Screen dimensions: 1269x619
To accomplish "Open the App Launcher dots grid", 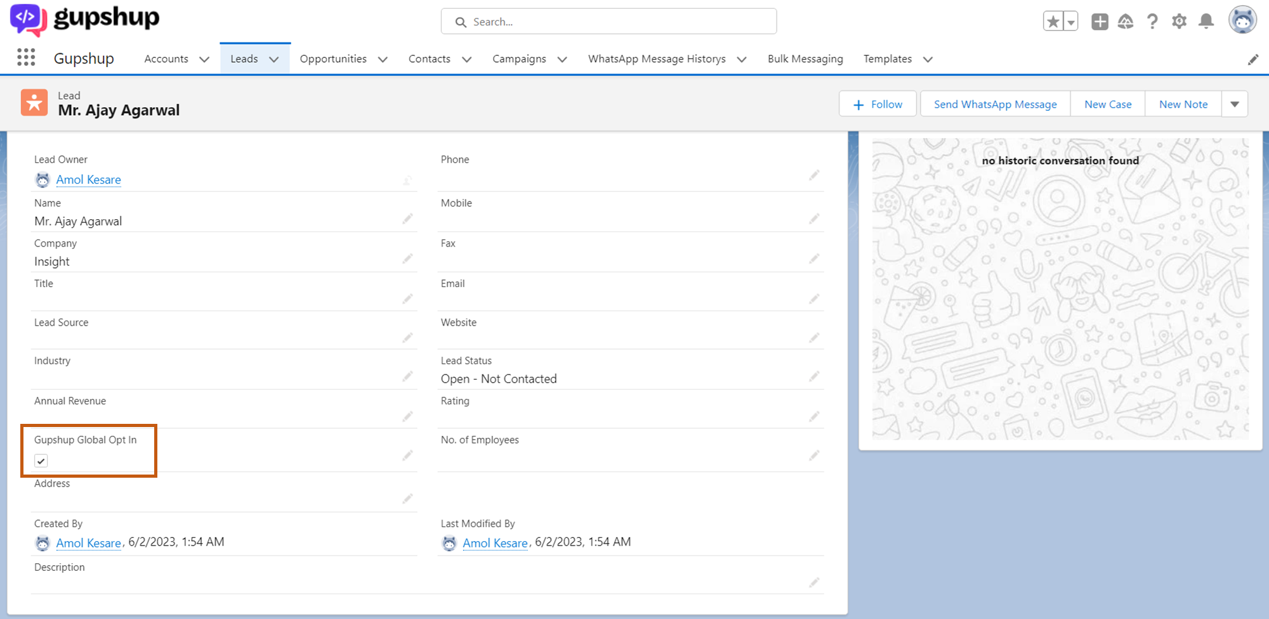I will tap(26, 58).
